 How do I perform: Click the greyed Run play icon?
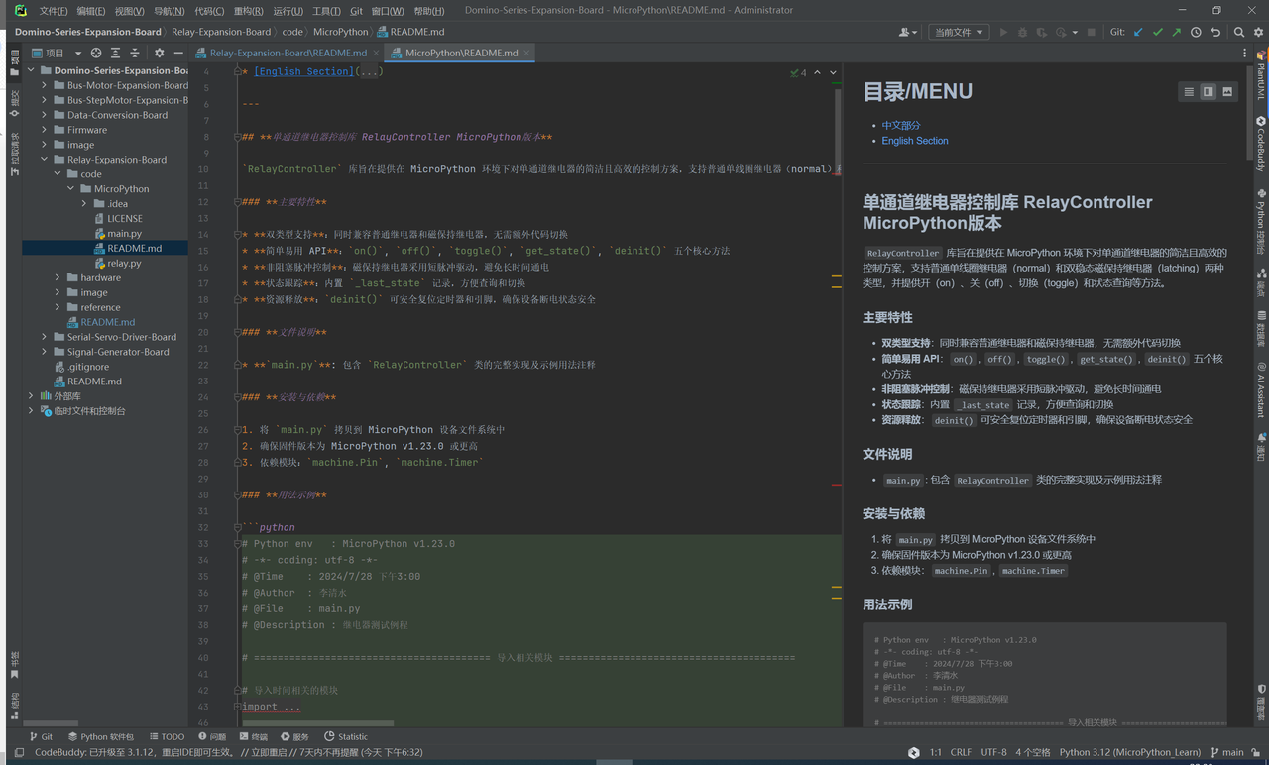tap(1003, 32)
